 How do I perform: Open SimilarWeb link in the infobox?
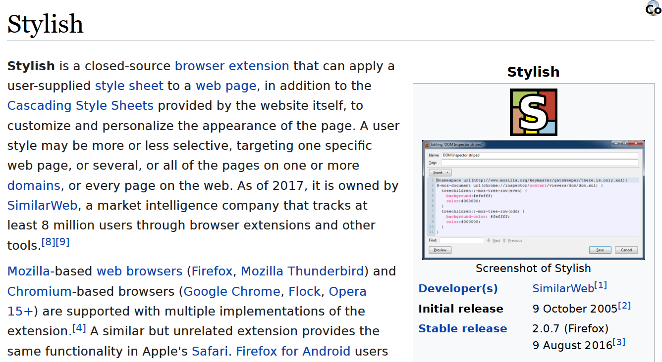tap(563, 289)
